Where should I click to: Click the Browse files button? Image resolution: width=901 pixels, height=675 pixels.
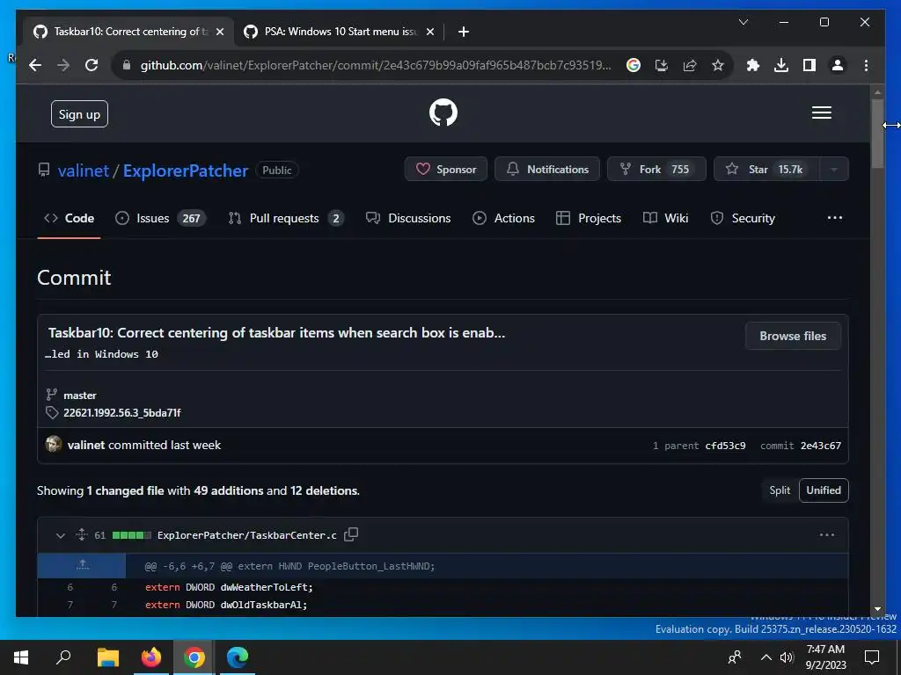[793, 337]
